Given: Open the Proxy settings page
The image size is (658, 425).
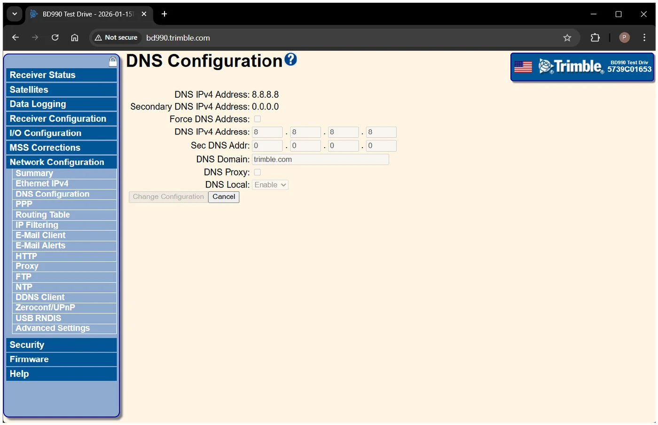Looking at the screenshot, I should click(x=65, y=267).
